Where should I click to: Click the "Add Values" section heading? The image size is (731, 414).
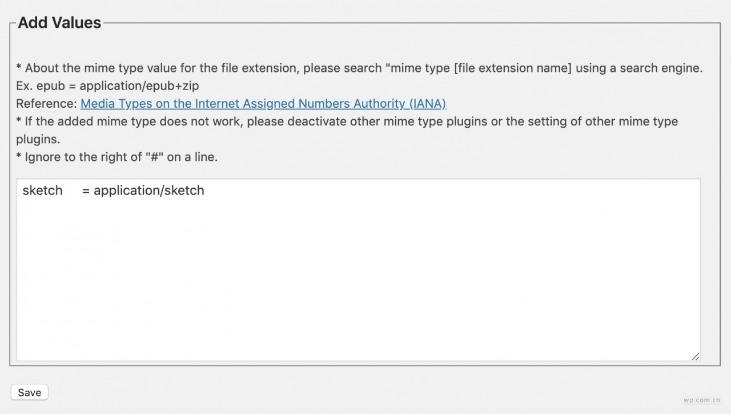[x=59, y=23]
